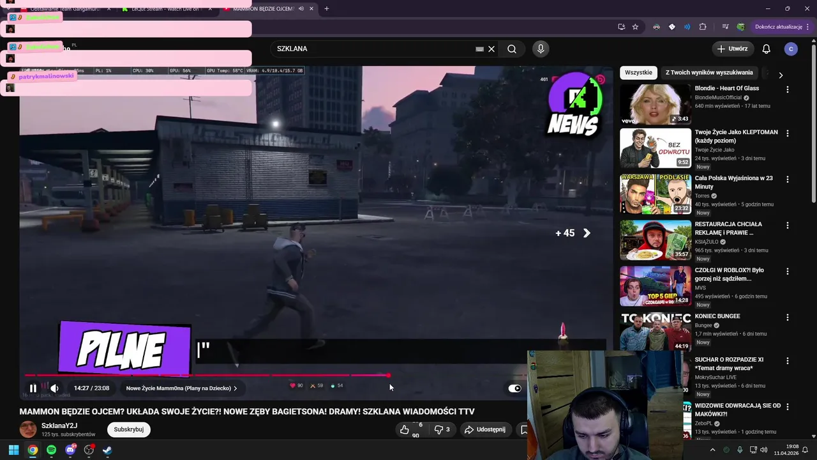Open the RESTAURACJA CHCIAŁA REKLAMĘ thumbnail
The width and height of the screenshot is (817, 460).
coord(656,240)
